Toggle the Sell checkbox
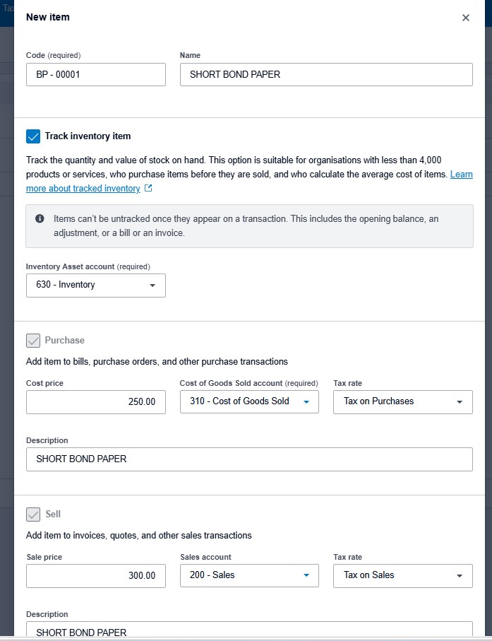The width and height of the screenshot is (492, 641). tap(33, 514)
